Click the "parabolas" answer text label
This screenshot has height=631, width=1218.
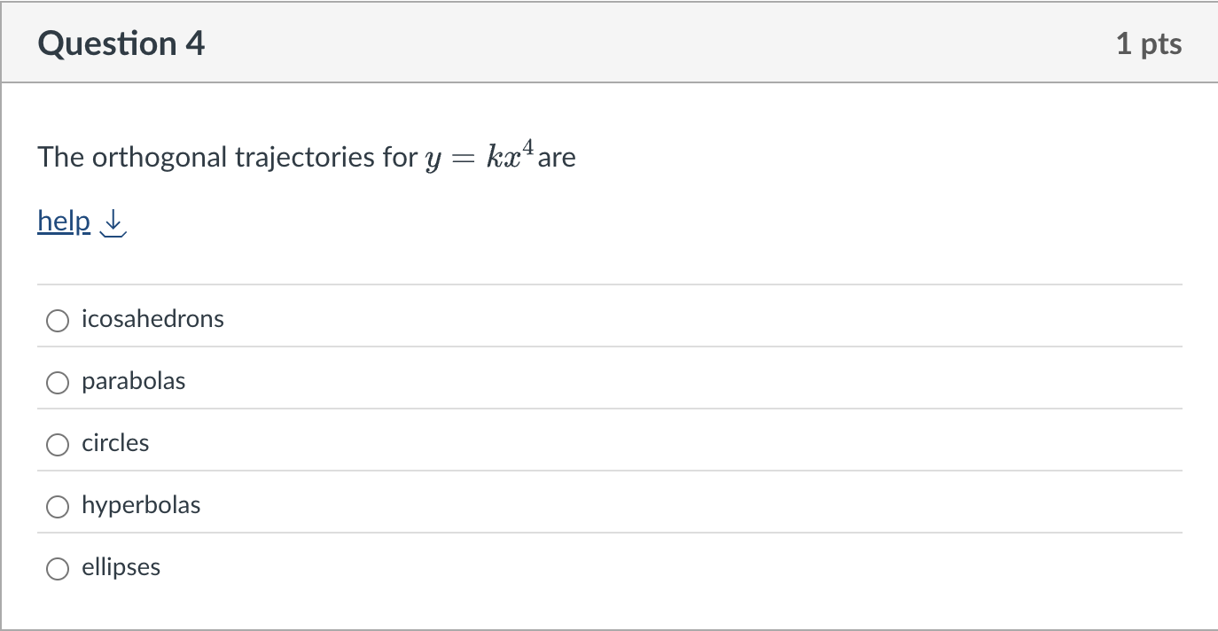pos(133,381)
